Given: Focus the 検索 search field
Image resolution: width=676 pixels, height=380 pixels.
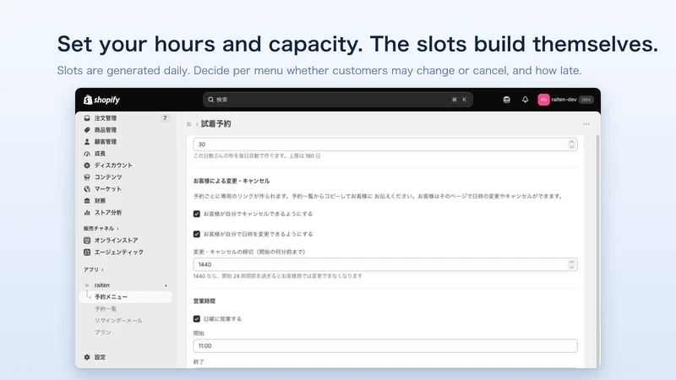Looking at the screenshot, I should pos(337,100).
